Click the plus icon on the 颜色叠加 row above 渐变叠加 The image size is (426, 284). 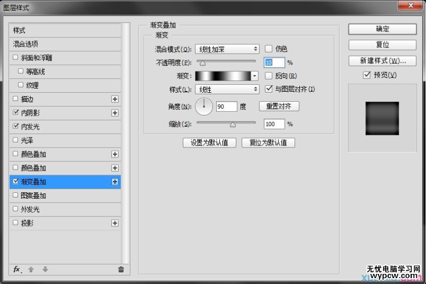coord(115,168)
